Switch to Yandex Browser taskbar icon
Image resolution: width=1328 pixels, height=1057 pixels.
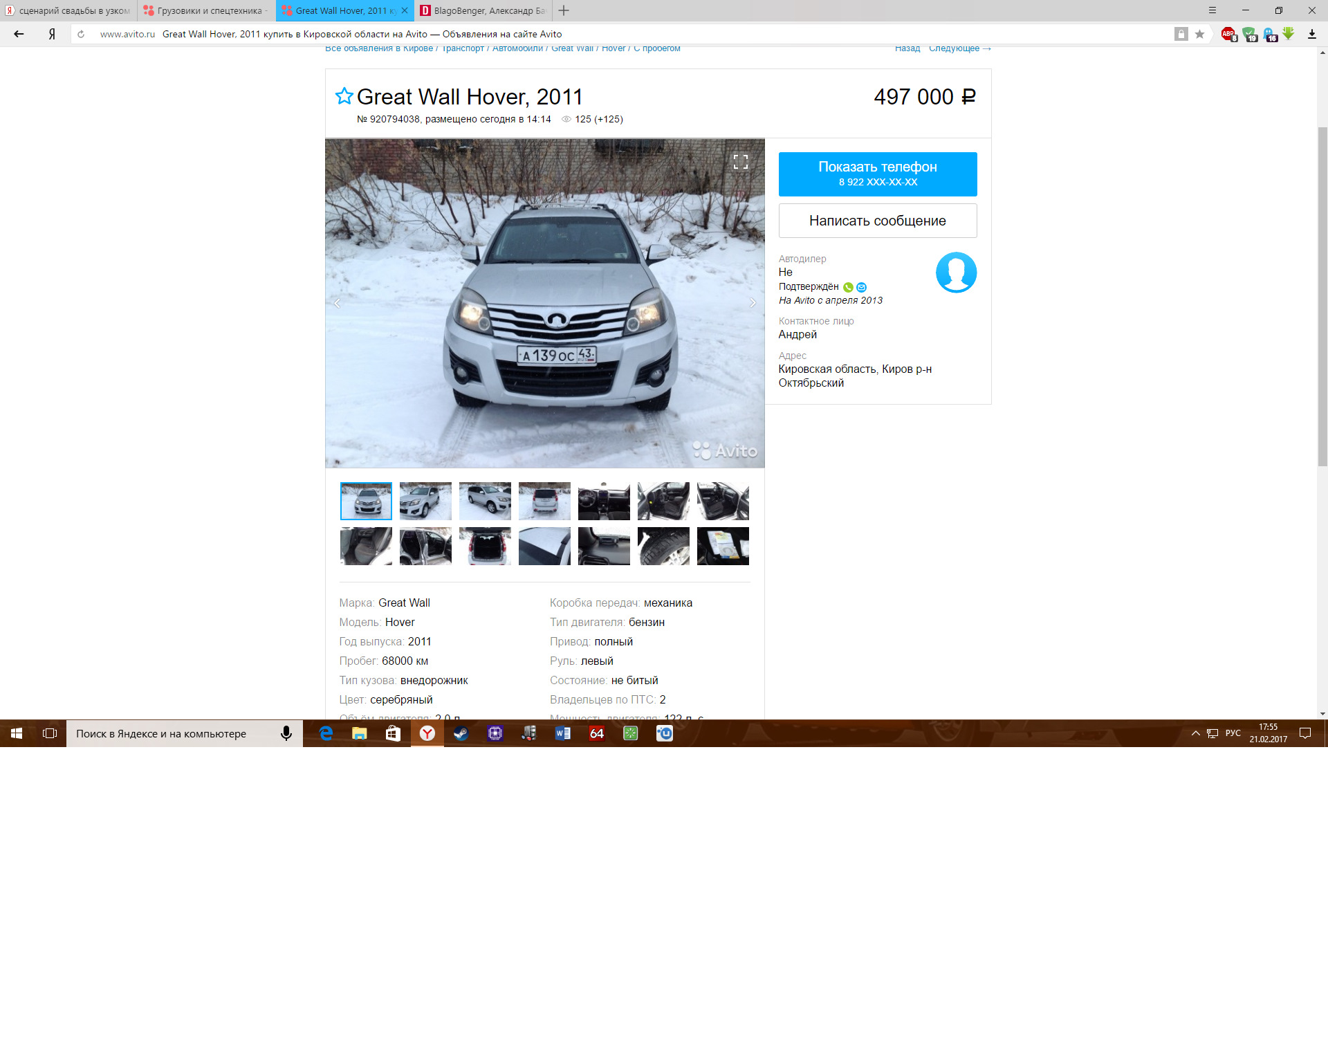pos(427,733)
